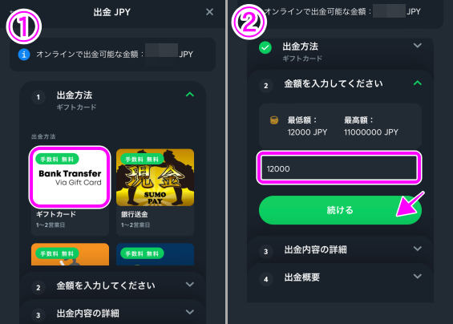Collapse the 出金方法 section in left panel
The width and height of the screenshot is (453, 324).
190,94
